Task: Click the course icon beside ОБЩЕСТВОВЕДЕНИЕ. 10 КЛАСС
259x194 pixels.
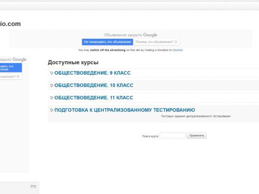Action: [51, 86]
